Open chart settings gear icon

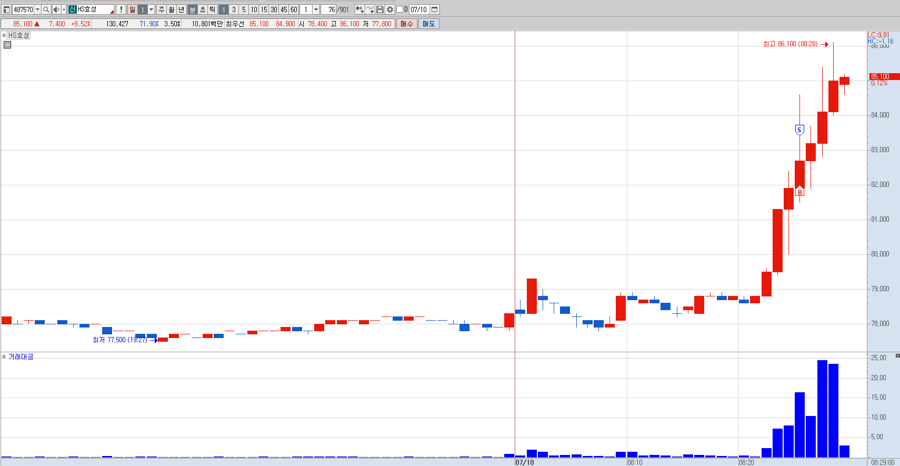point(390,9)
